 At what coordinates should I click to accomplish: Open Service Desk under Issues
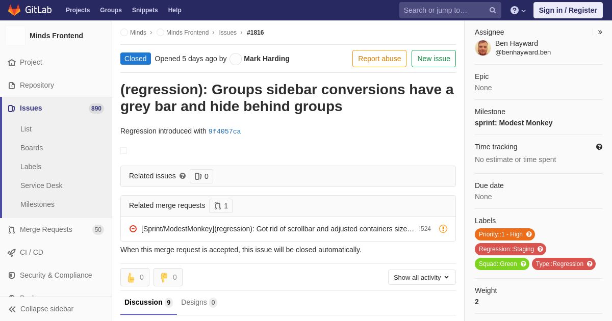pos(41,185)
